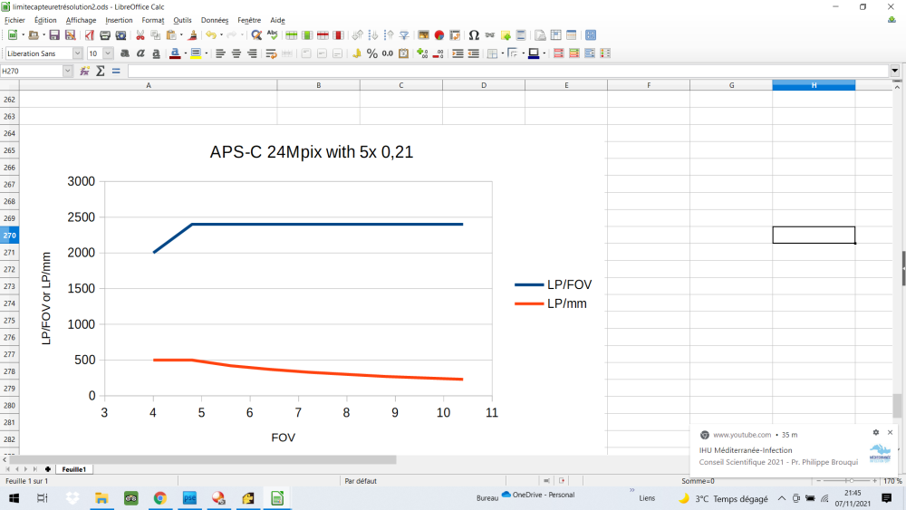The image size is (906, 510).
Task: Toggle wrap text in cell
Action: tap(271, 53)
